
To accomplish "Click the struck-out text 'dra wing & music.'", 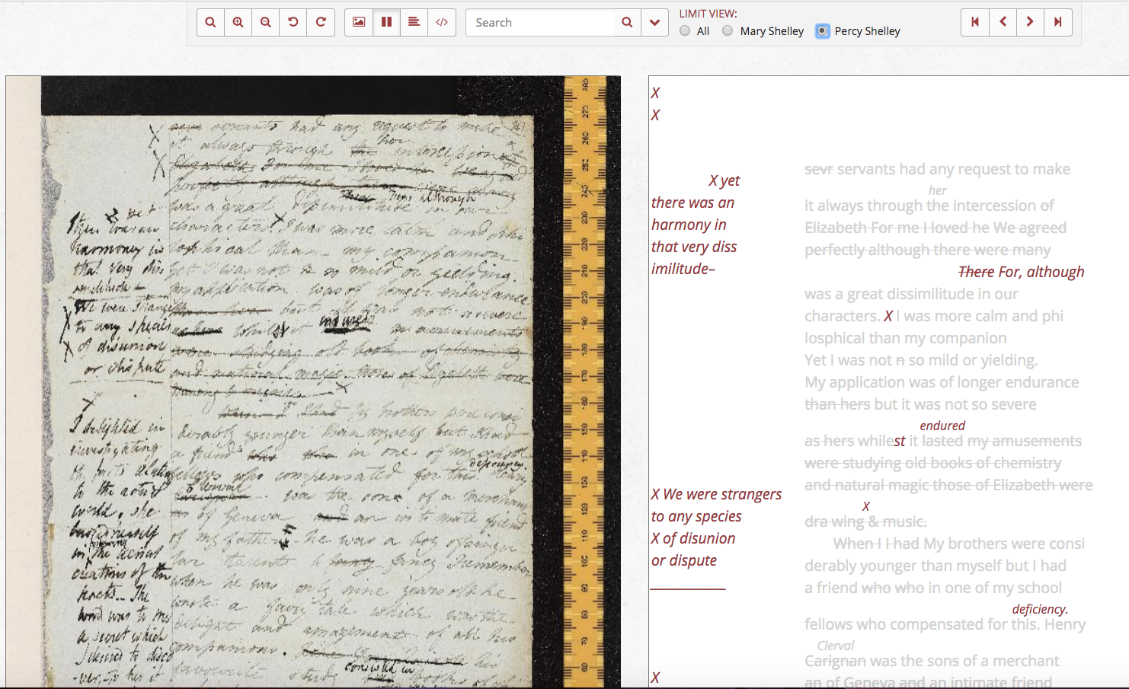I will pos(865,522).
